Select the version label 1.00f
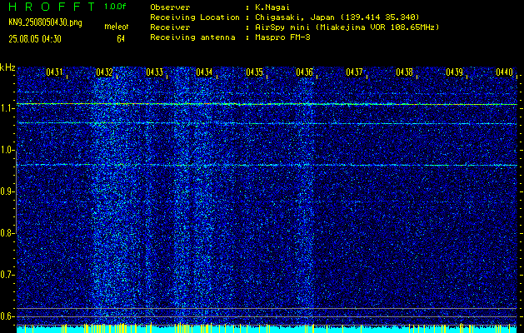The width and height of the screenshot is (524, 333). pos(115,7)
